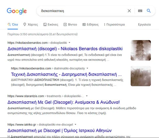This screenshot has width=159, height=138.
Task: Click the three-dot icon beside Περισσότερα
Action: pos(104,25)
